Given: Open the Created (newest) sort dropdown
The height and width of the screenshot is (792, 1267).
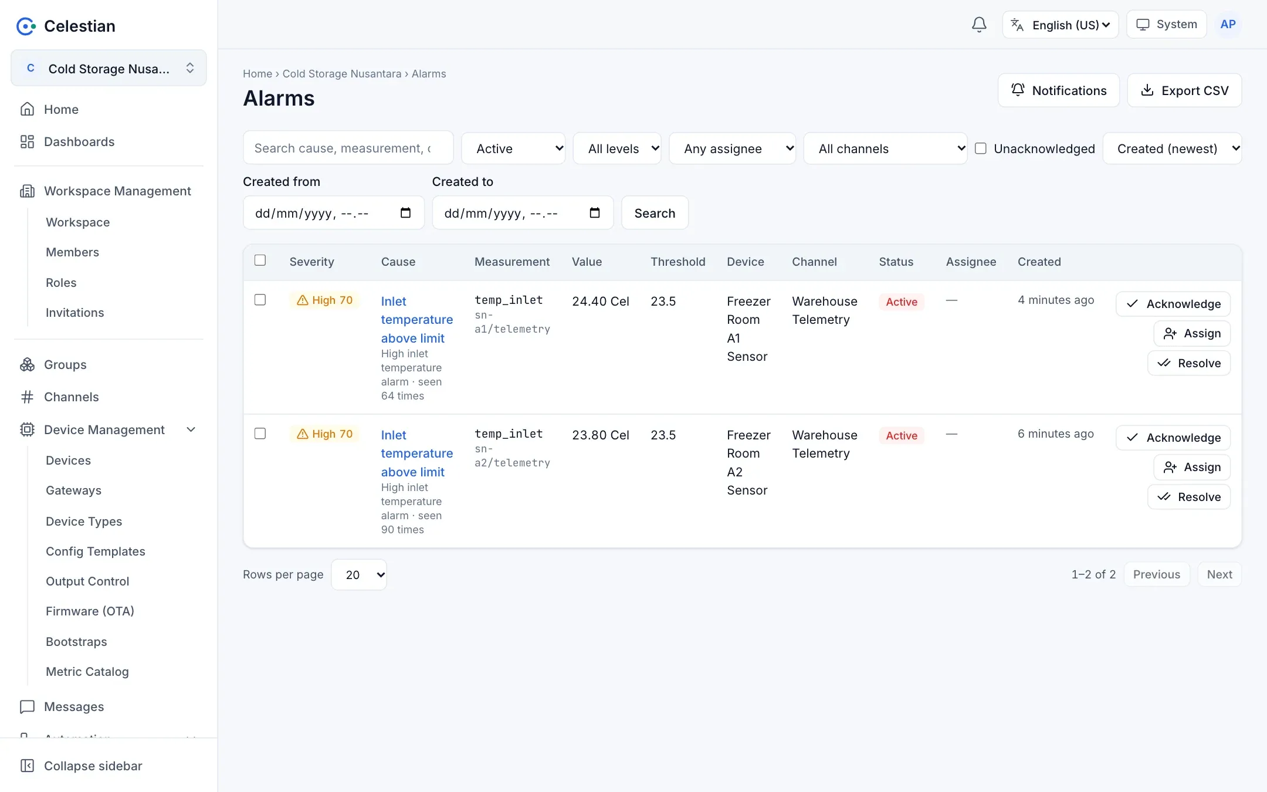Looking at the screenshot, I should (x=1172, y=148).
